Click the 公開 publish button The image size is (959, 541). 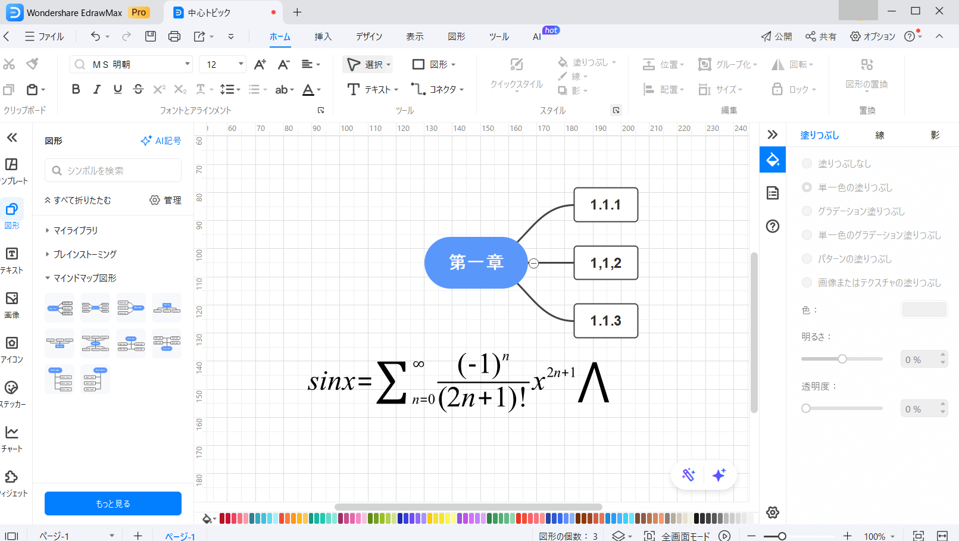776,36
